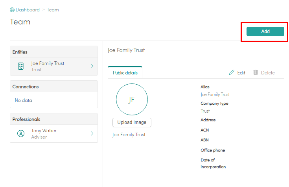Switch to the Public details tab
Screen dimensions: 289x187
click(x=125, y=73)
